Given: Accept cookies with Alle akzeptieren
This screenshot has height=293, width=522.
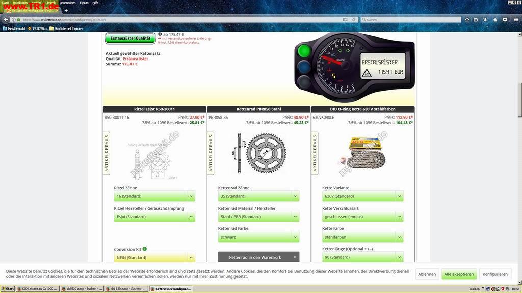Looking at the screenshot, I should tap(459, 274).
